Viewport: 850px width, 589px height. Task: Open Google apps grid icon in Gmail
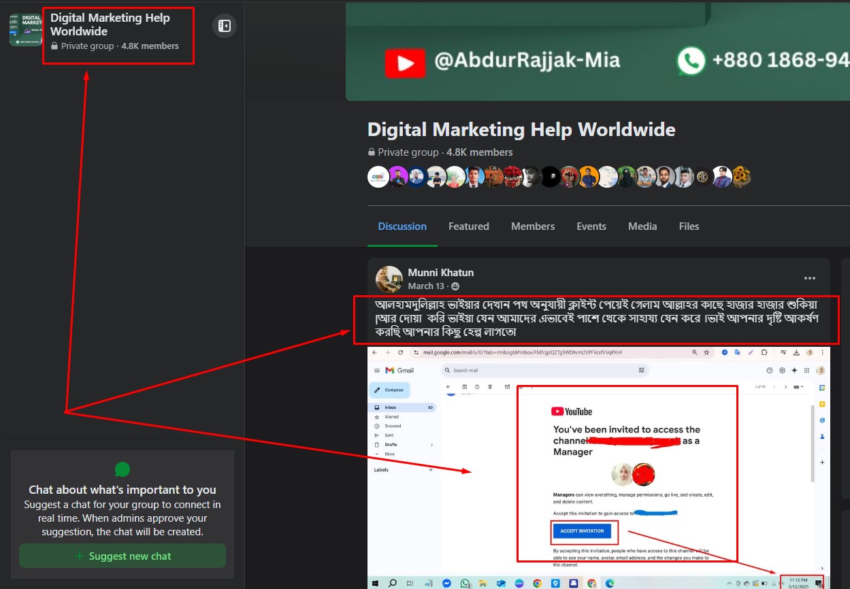(x=806, y=370)
